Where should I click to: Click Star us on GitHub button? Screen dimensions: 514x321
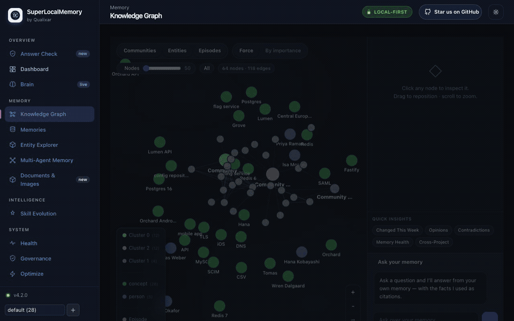pyautogui.click(x=450, y=12)
